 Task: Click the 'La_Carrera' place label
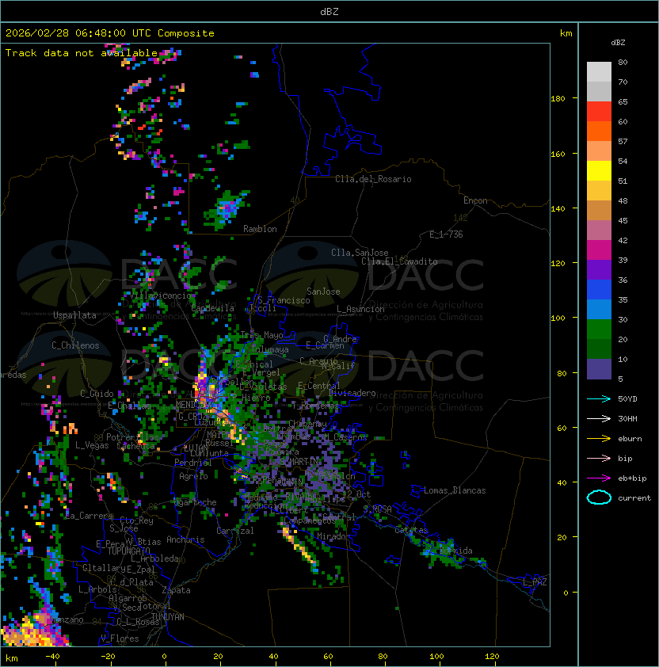(x=89, y=516)
